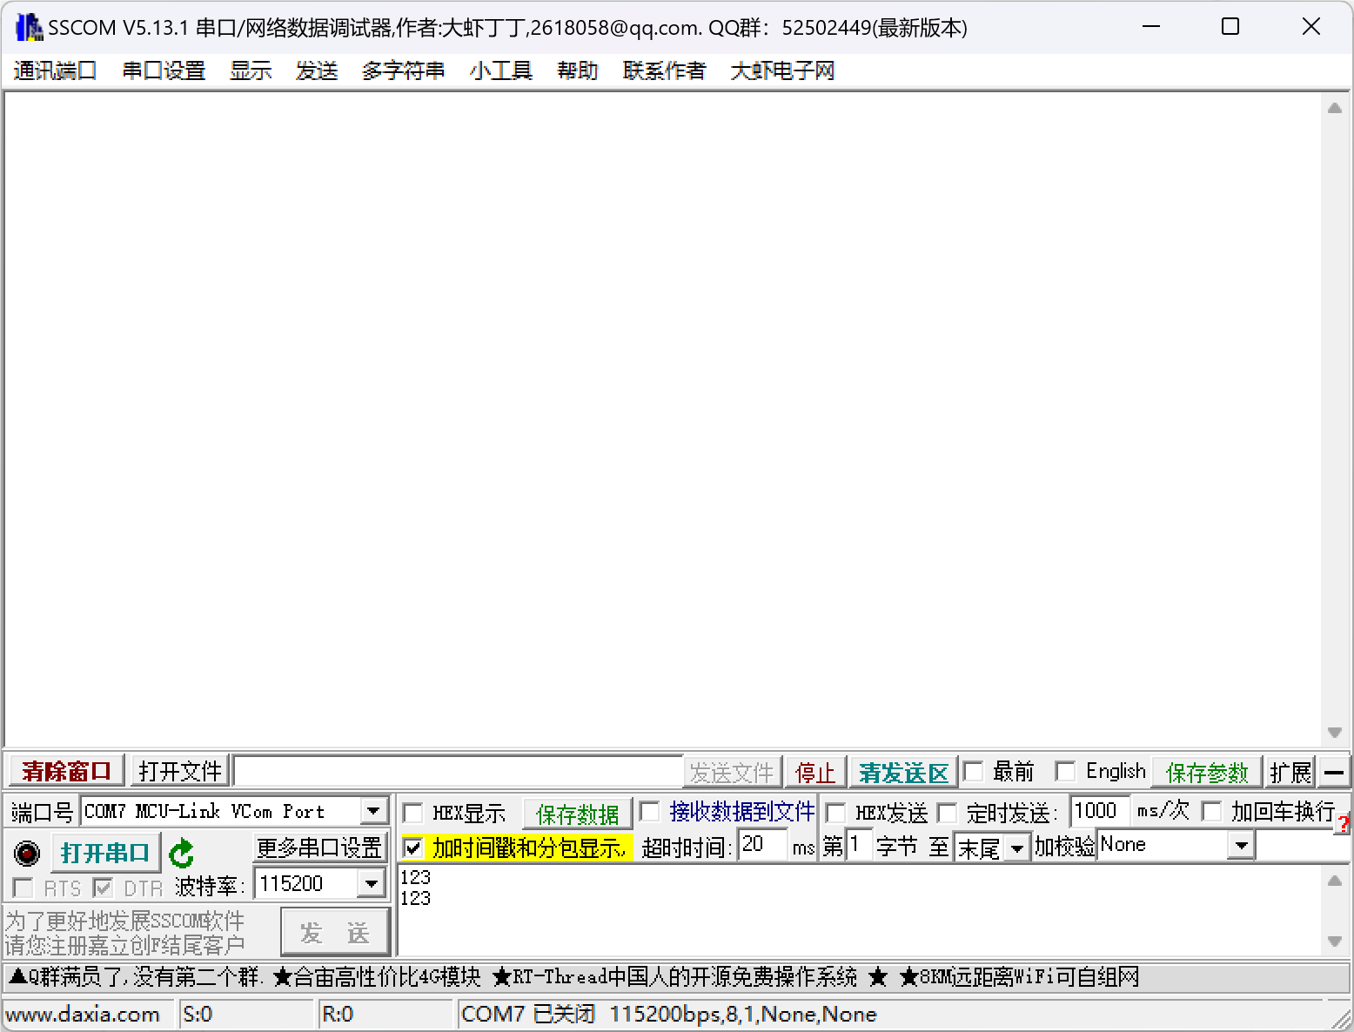Click the 更多串口设置 button

point(319,848)
